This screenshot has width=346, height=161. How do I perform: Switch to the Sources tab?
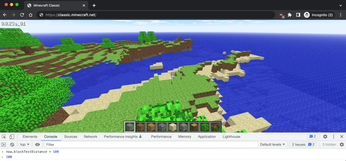(71, 137)
